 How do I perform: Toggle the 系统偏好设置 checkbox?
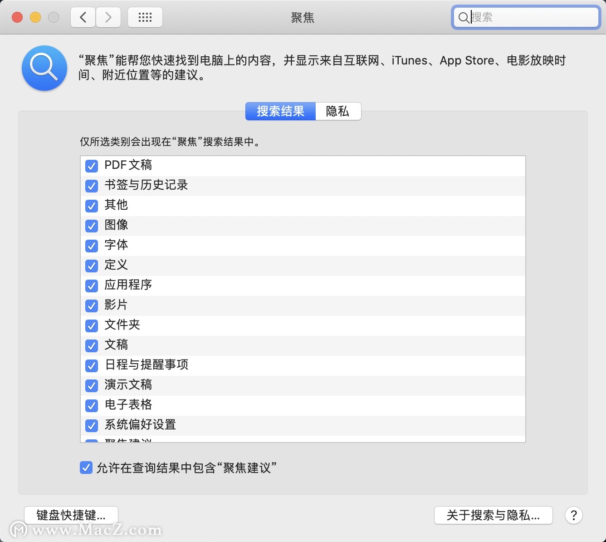(92, 425)
